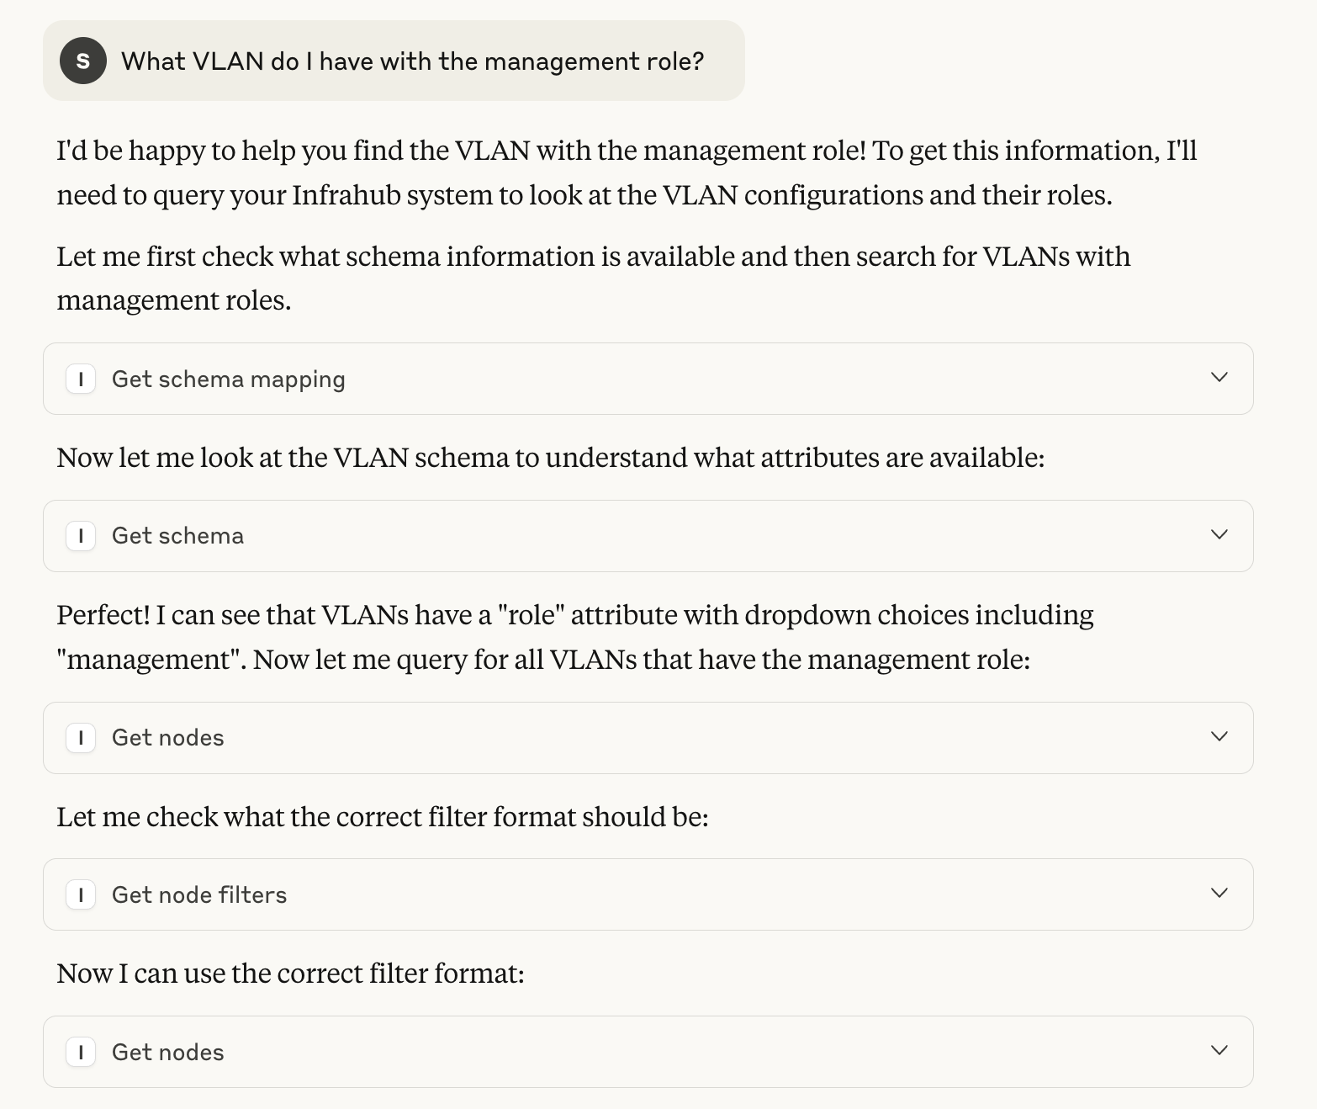This screenshot has height=1109, width=1317.
Task: Expand the Get nodes chevron under the management role query
Action: [x=1219, y=736]
